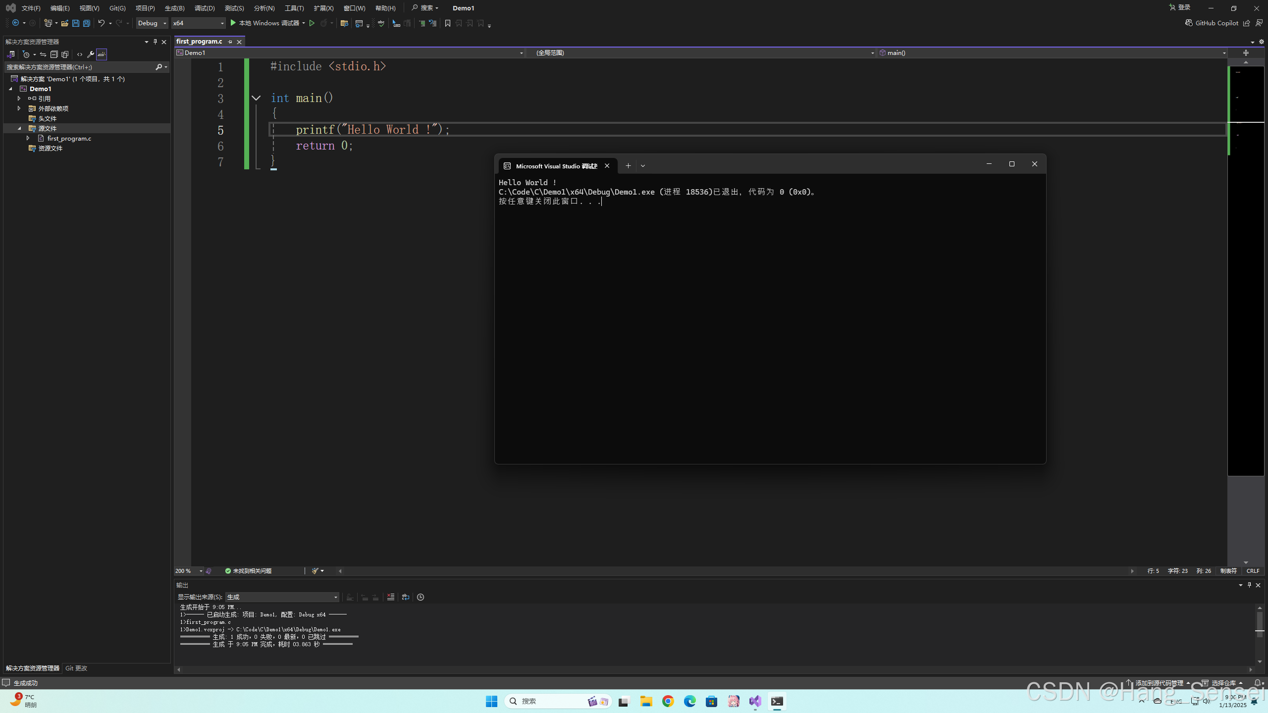Image resolution: width=1268 pixels, height=713 pixels.
Task: Toggle word wrap in output panel
Action: pos(406,597)
